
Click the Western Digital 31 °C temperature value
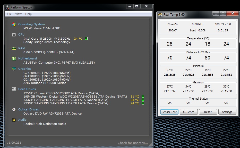(x=135, y=97)
